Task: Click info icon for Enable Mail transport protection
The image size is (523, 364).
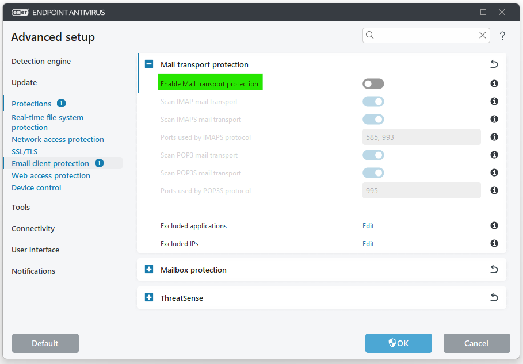Action: 494,83
